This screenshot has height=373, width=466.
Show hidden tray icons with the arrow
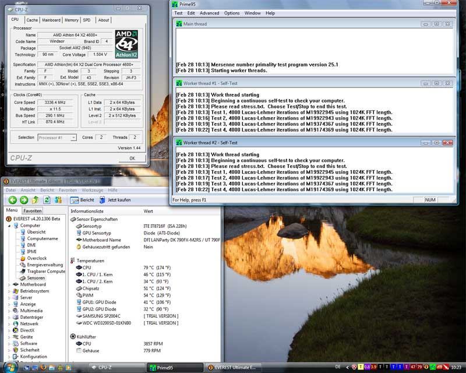pos(347,367)
